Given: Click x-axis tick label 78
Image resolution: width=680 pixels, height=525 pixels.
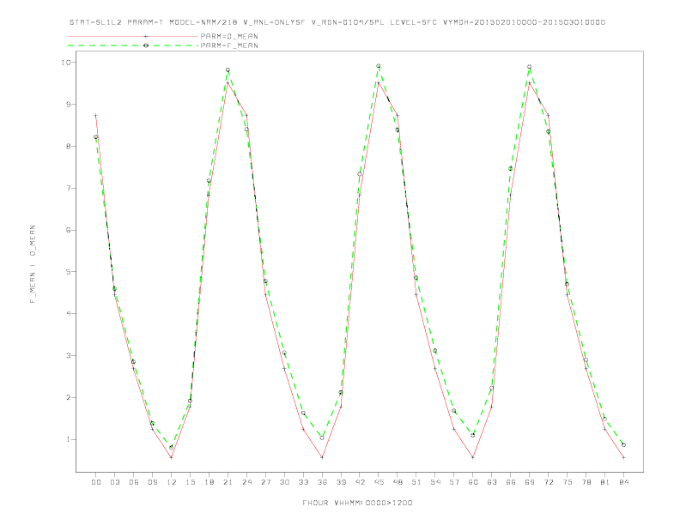Looking at the screenshot, I should (x=586, y=482).
